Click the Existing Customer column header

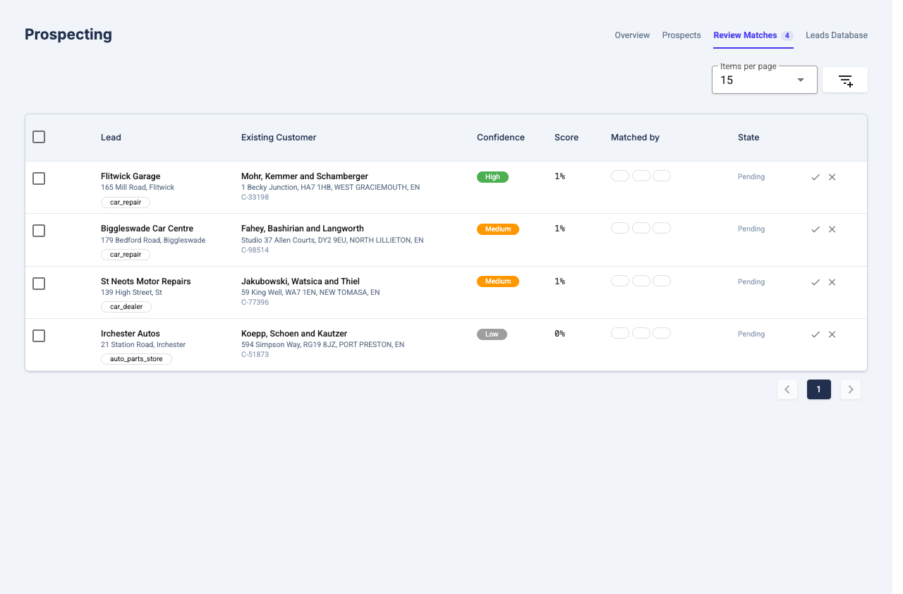[x=279, y=138]
